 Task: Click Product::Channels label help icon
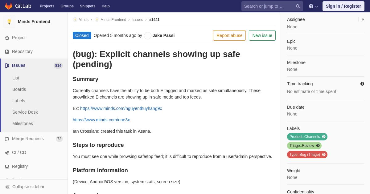[324, 137]
